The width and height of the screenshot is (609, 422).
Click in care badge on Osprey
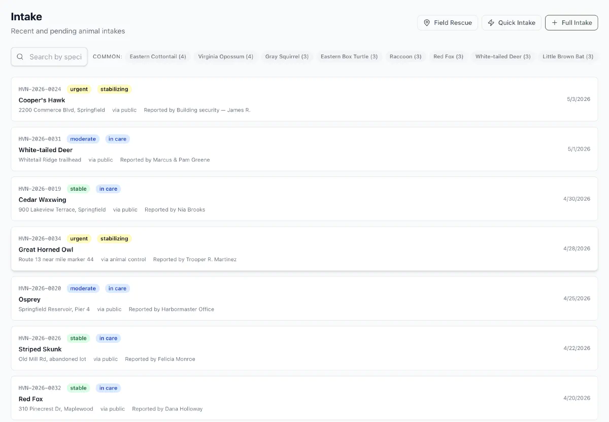click(118, 288)
